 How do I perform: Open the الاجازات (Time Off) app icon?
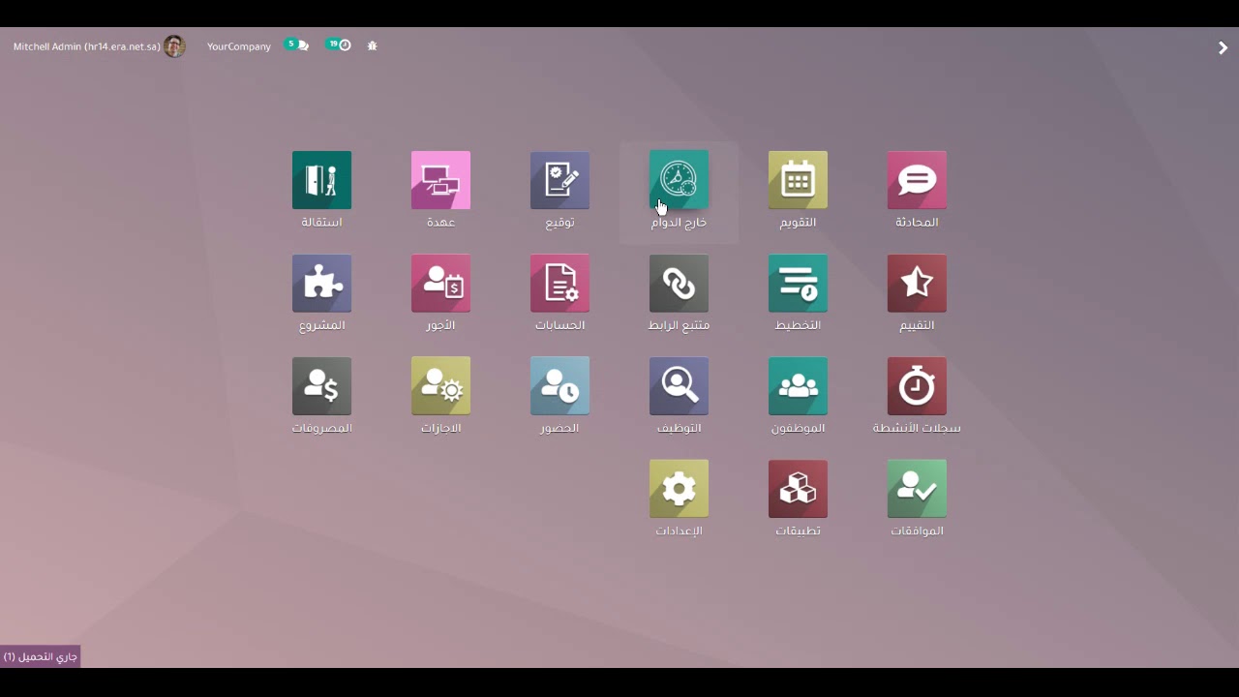coord(440,386)
